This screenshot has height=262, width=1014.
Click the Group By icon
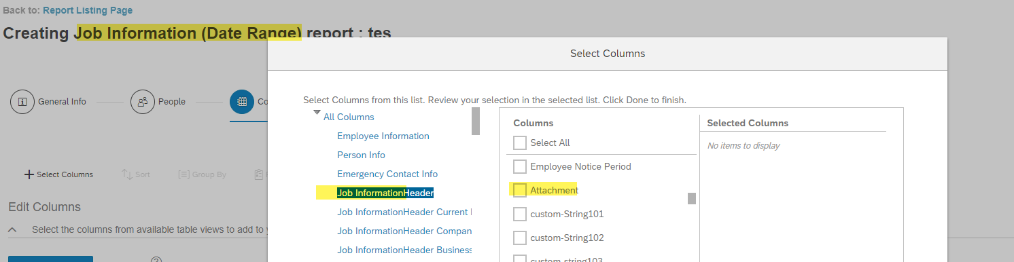pyautogui.click(x=183, y=174)
